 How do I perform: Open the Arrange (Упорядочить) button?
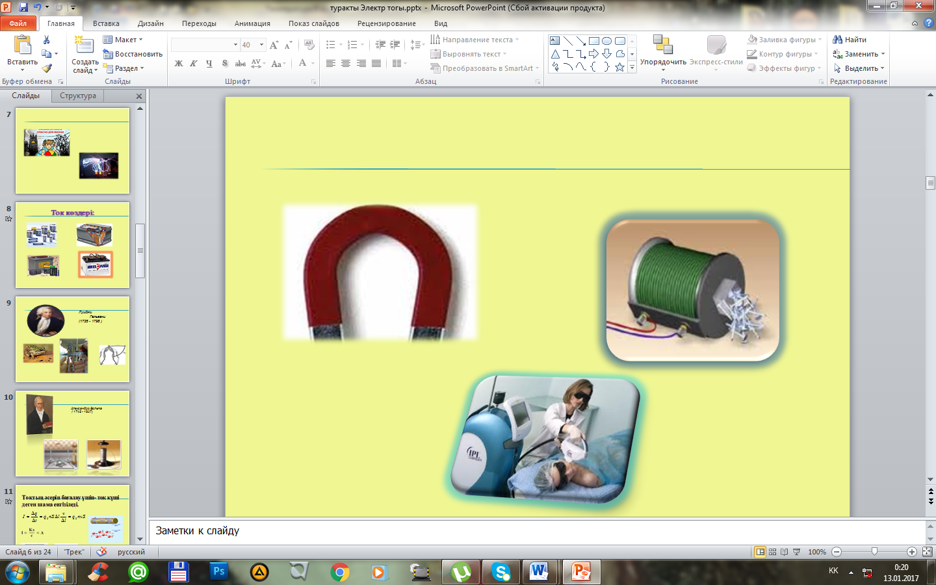tap(662, 52)
